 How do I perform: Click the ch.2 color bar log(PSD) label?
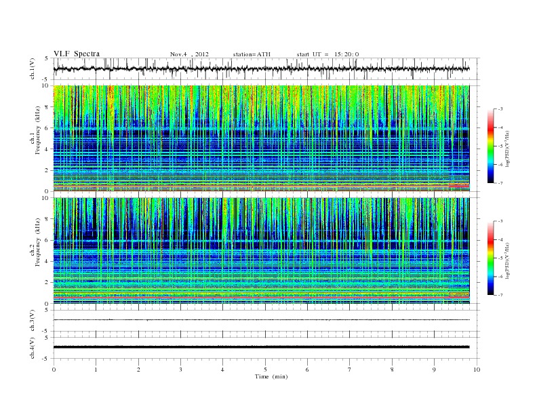[507, 260]
